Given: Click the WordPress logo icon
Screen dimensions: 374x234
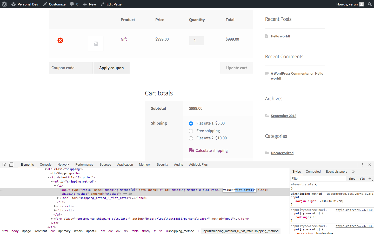Looking at the screenshot, I should [4, 4].
